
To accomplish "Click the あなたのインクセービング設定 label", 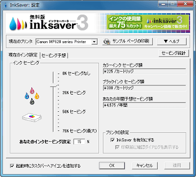I will coord(45,142).
